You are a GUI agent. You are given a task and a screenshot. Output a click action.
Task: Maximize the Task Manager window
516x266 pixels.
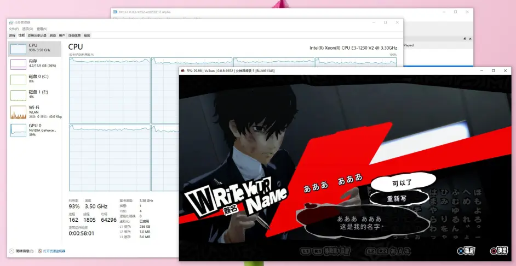(x=385, y=22)
